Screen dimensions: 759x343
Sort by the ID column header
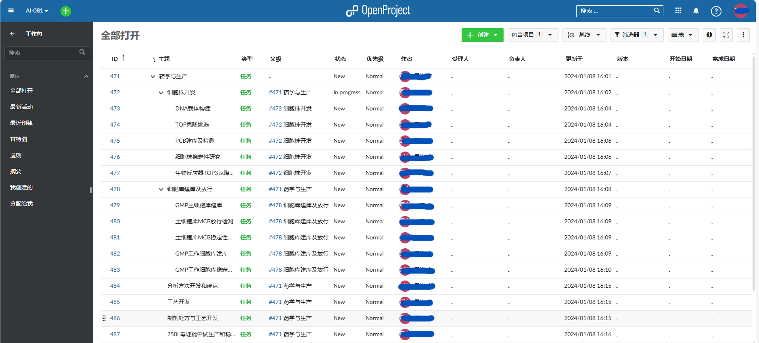pyautogui.click(x=115, y=59)
